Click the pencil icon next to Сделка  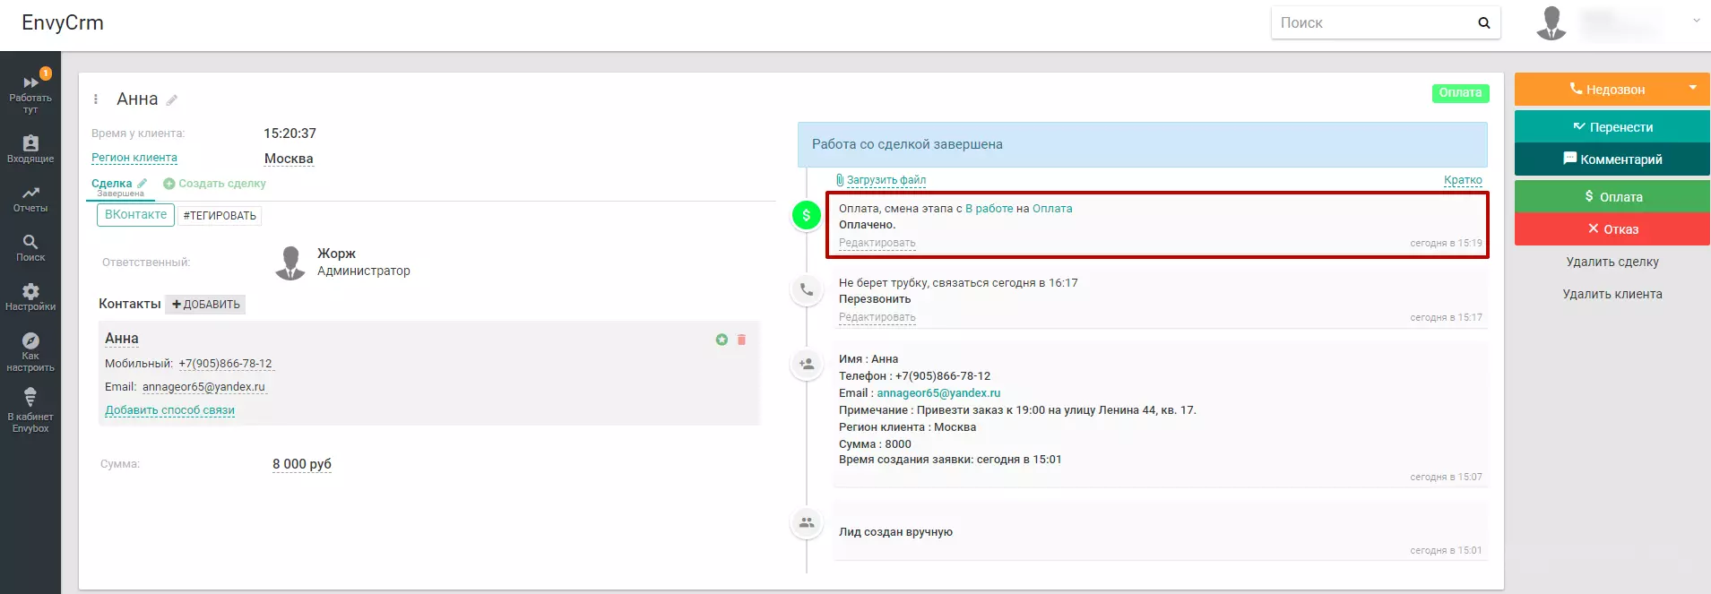point(142,183)
